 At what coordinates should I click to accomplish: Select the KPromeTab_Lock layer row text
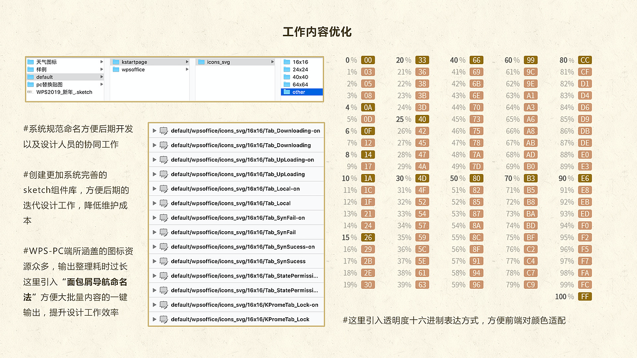coord(240,319)
